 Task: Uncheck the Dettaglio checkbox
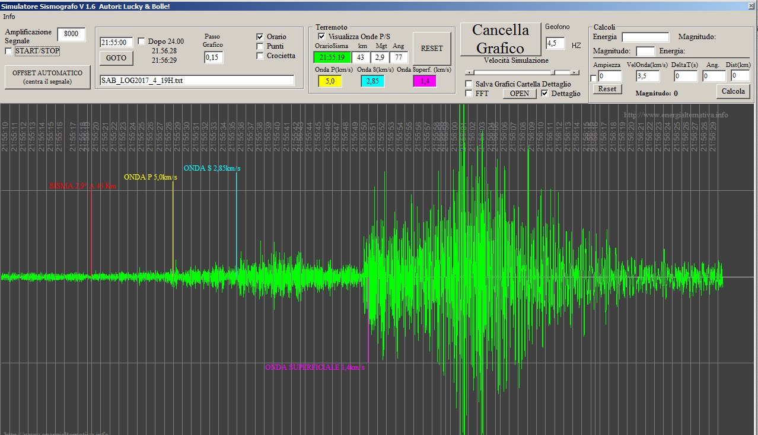pos(545,94)
